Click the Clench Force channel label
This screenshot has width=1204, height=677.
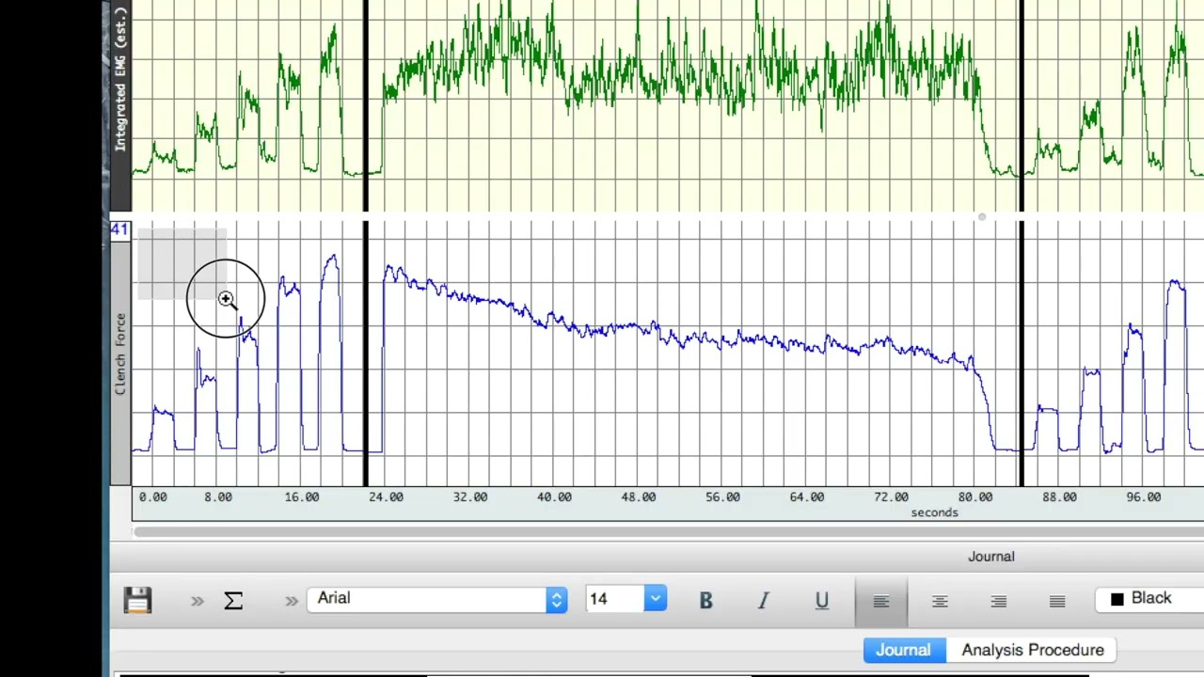click(x=120, y=354)
